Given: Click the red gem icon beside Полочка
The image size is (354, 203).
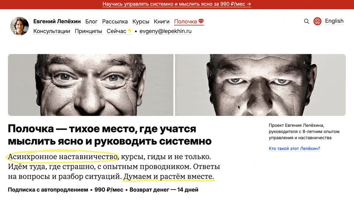Looking at the screenshot, I should coord(201,21).
